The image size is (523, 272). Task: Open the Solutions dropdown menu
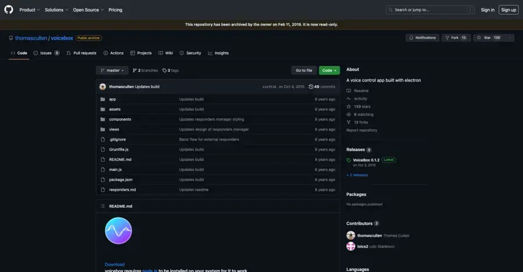56,10
